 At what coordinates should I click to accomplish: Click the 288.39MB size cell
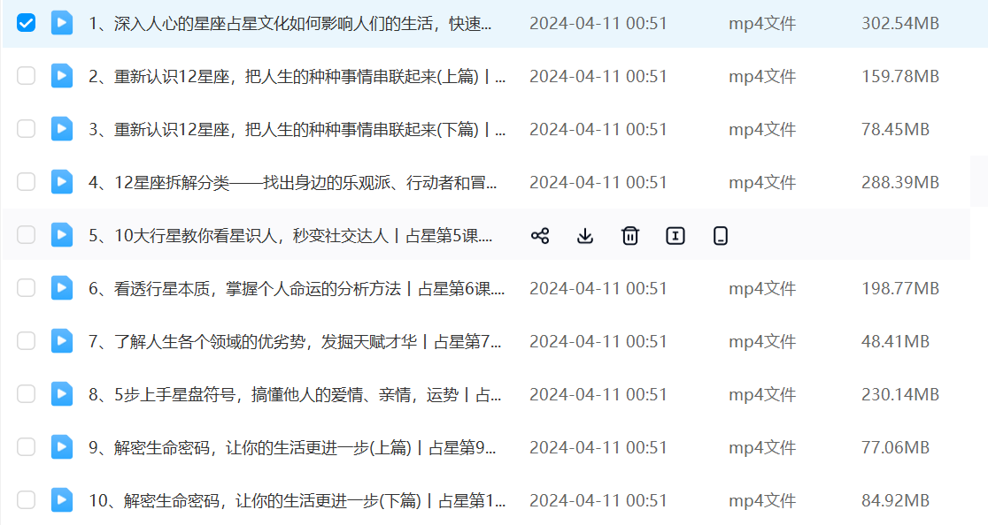click(899, 183)
